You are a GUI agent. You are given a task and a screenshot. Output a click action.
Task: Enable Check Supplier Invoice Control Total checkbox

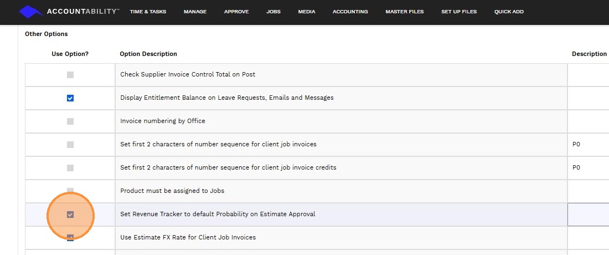click(x=70, y=75)
